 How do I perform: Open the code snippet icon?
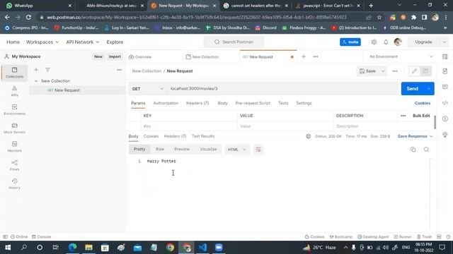(x=445, y=103)
